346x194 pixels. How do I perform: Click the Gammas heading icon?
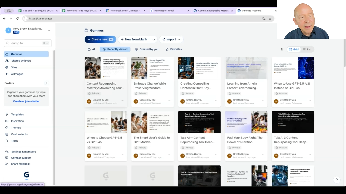(x=86, y=30)
